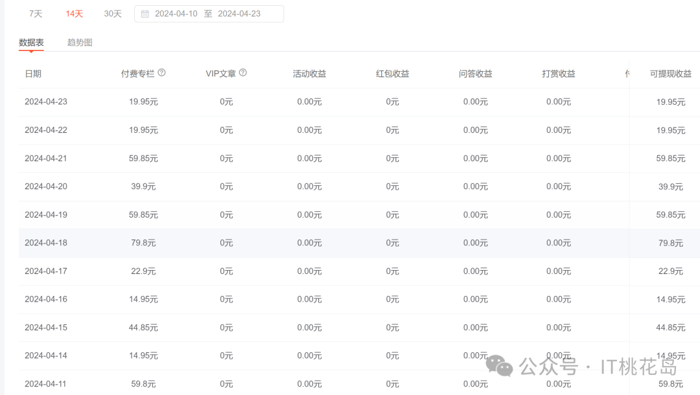Switch to the 30天 time range

pyautogui.click(x=112, y=13)
